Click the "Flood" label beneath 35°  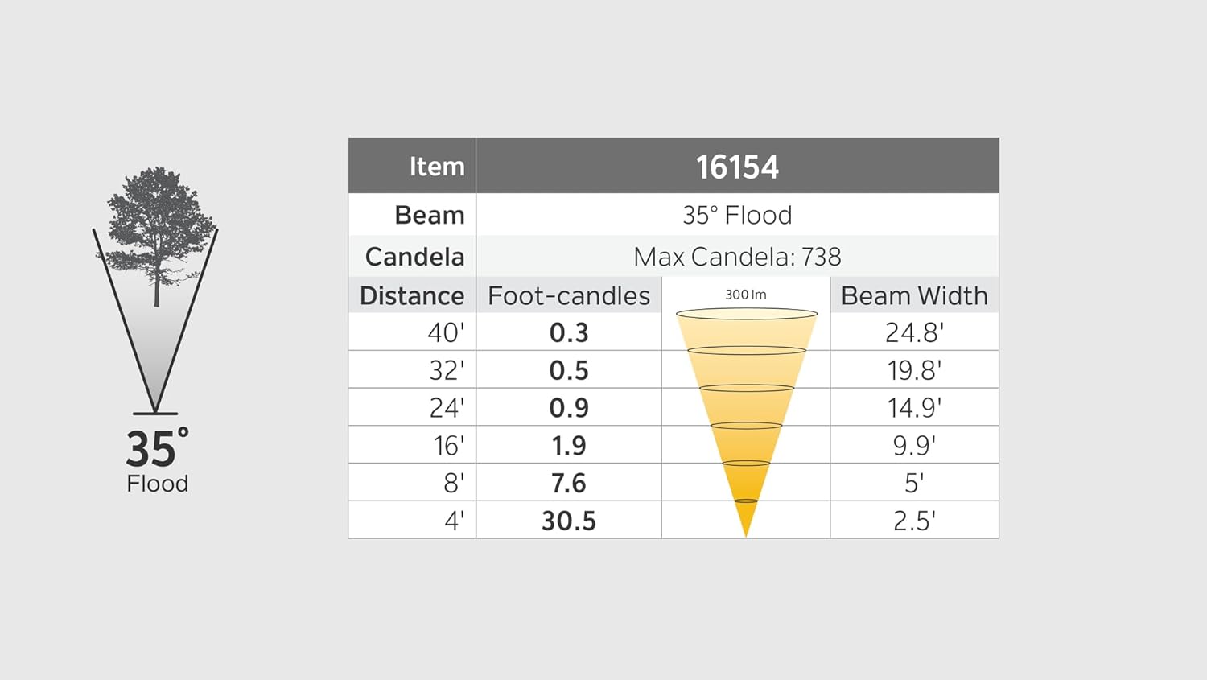[x=158, y=484]
